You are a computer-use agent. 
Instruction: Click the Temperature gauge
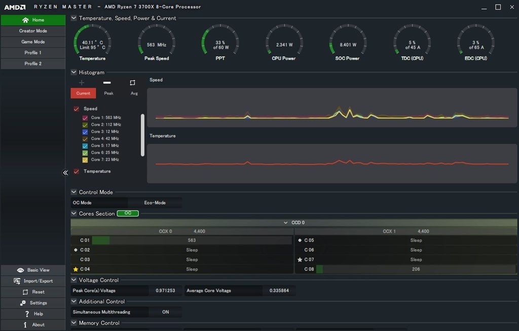92,42
